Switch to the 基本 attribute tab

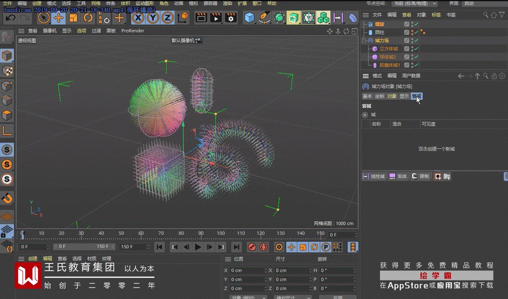click(x=367, y=96)
